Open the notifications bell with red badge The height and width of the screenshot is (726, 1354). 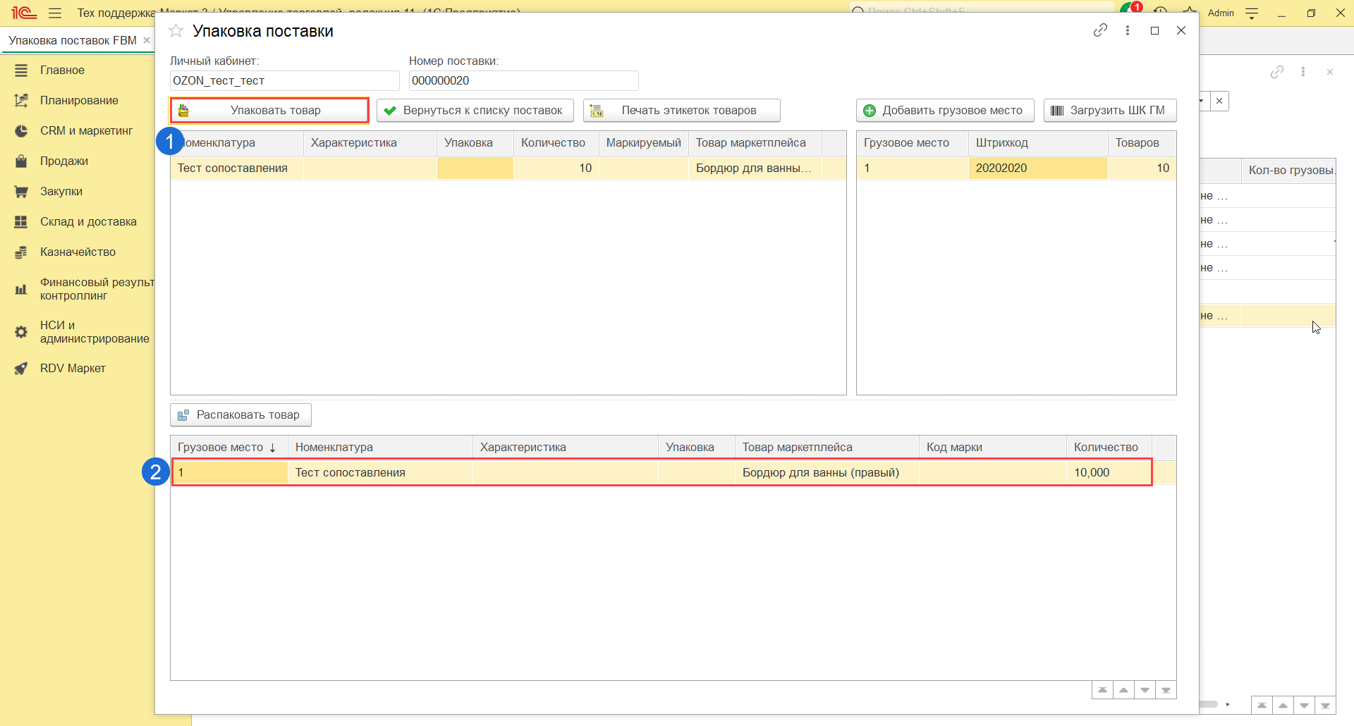[1128, 10]
